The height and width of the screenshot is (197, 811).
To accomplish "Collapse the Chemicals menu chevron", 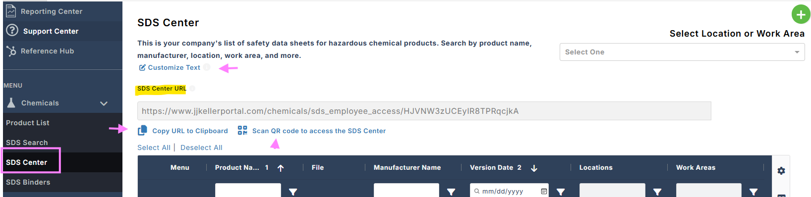I will coord(104,103).
